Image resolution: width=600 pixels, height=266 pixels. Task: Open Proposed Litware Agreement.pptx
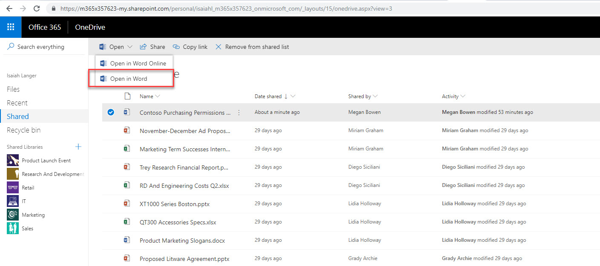(x=184, y=259)
